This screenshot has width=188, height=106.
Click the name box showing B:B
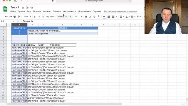(x=7, y=21)
